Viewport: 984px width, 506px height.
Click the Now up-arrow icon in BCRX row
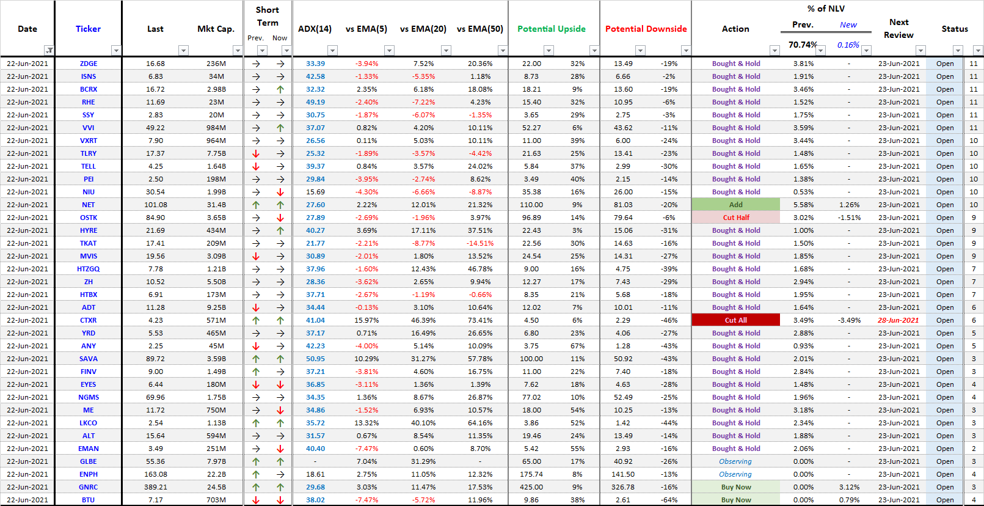click(280, 89)
